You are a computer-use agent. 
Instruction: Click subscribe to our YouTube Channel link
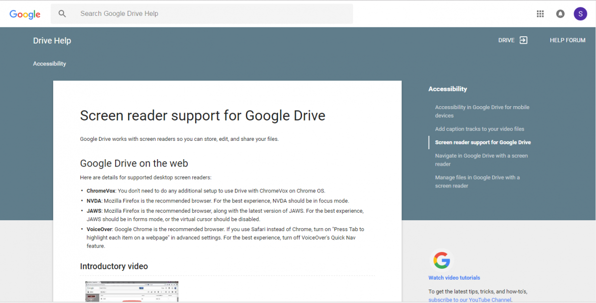tap(470, 300)
